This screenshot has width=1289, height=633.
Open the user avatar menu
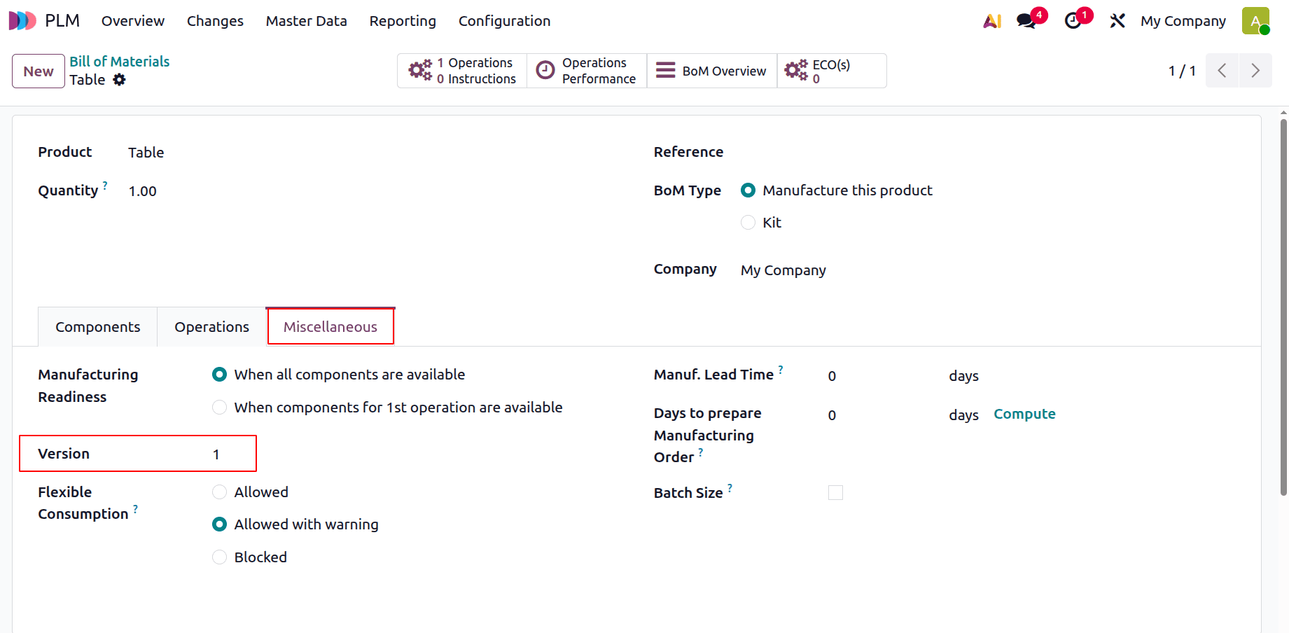pos(1255,21)
